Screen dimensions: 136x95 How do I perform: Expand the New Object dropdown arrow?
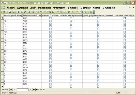pos(87,12)
